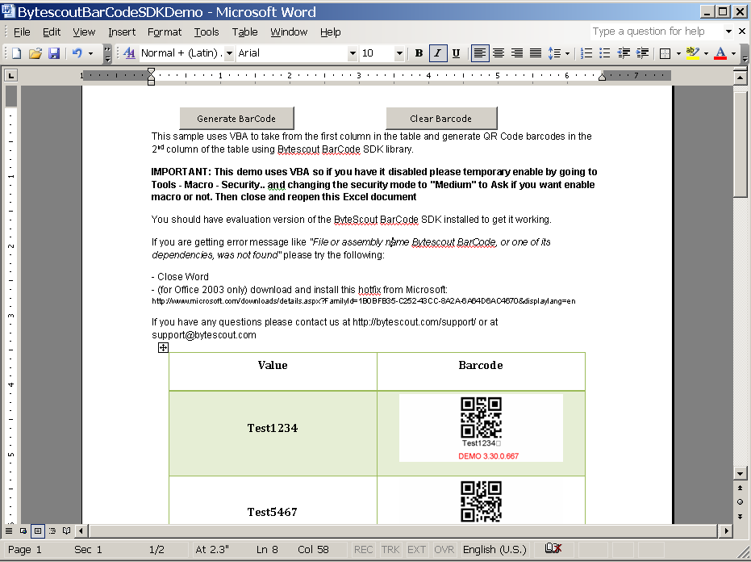Open the Tools menu
This screenshot has width=751, height=562.
click(x=207, y=32)
